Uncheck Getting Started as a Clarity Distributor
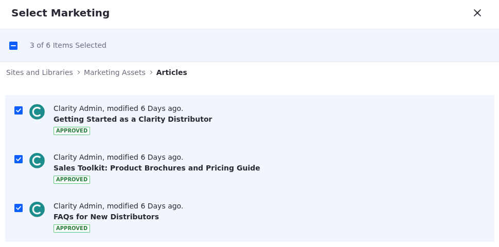Screen dimensions: 499x247 (19, 110)
